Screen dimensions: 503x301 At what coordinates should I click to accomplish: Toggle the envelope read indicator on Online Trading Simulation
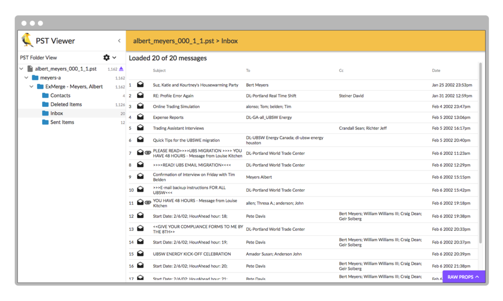(140, 106)
